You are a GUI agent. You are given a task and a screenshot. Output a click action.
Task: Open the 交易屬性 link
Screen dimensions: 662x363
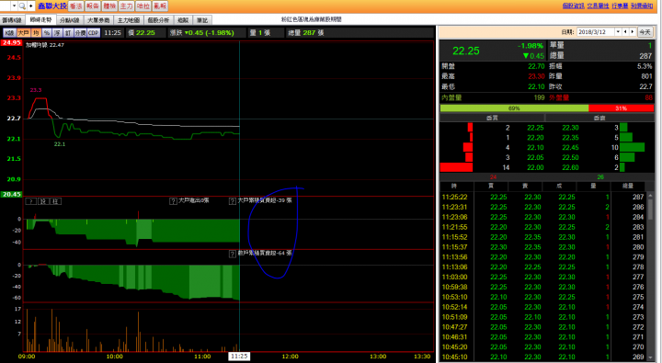[x=598, y=6]
